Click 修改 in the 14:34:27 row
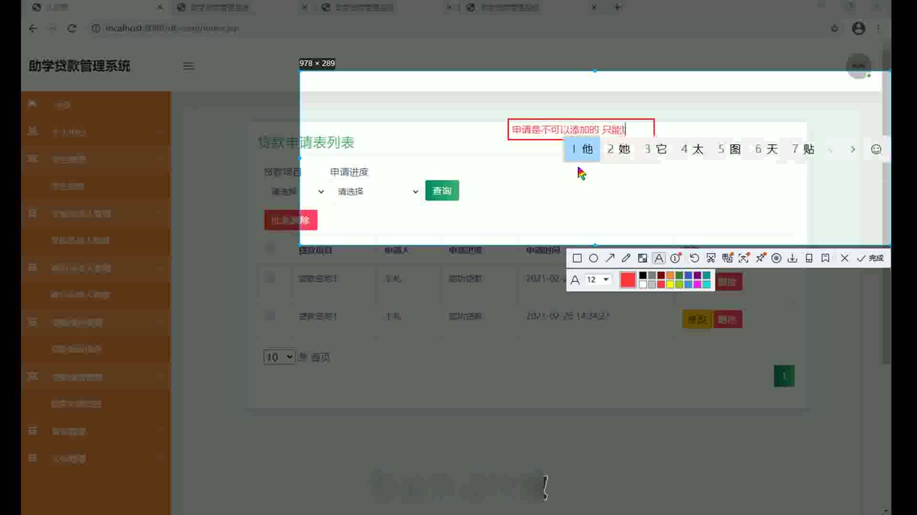 click(x=697, y=319)
